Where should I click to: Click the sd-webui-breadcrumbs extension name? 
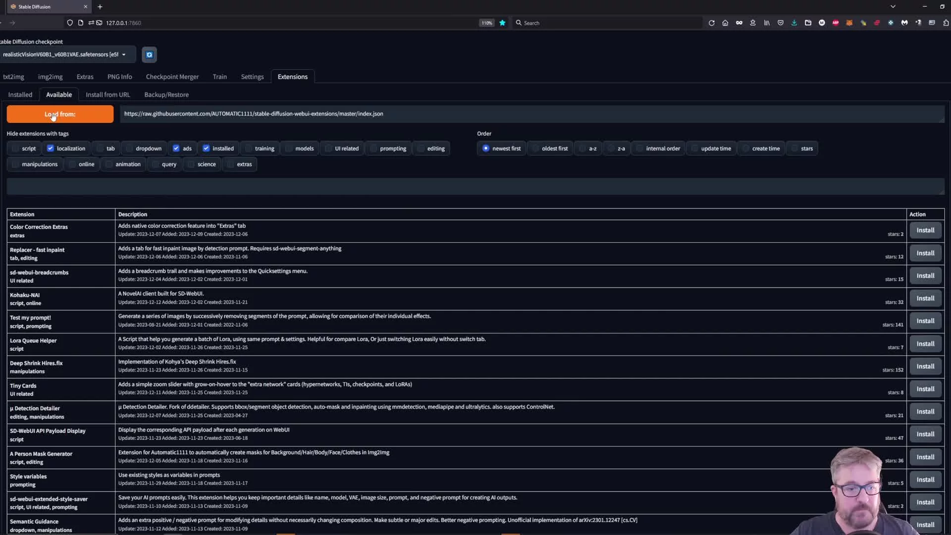pos(39,272)
